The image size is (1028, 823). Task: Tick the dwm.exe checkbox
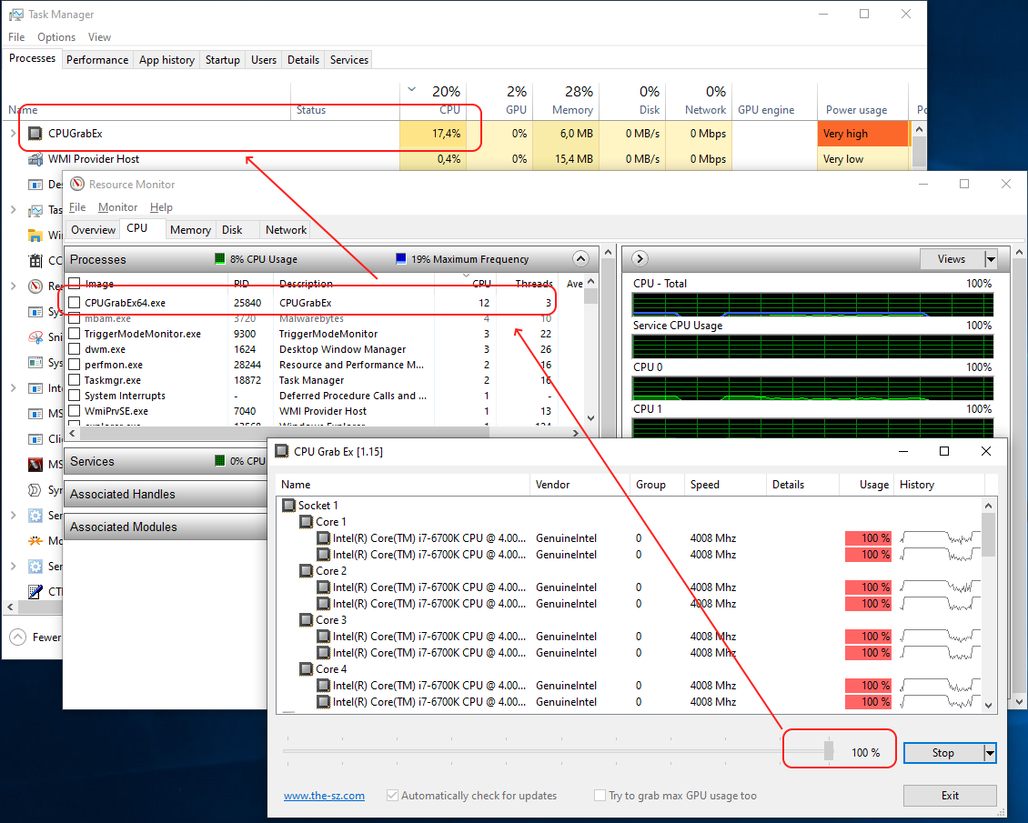coord(74,349)
